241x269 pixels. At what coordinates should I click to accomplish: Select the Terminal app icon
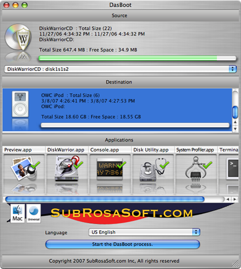point(232,169)
